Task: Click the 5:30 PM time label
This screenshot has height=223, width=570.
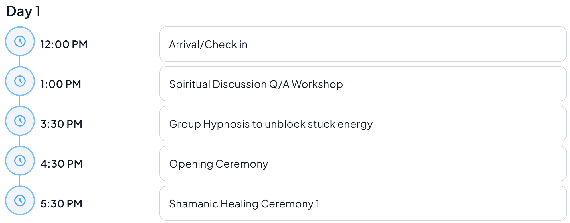Action: (x=61, y=204)
